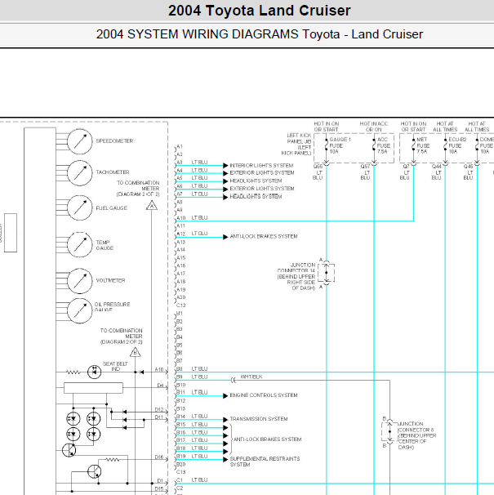Click pin label C13
Image resolution: width=494 pixels, height=495 pixels.
pos(181,472)
